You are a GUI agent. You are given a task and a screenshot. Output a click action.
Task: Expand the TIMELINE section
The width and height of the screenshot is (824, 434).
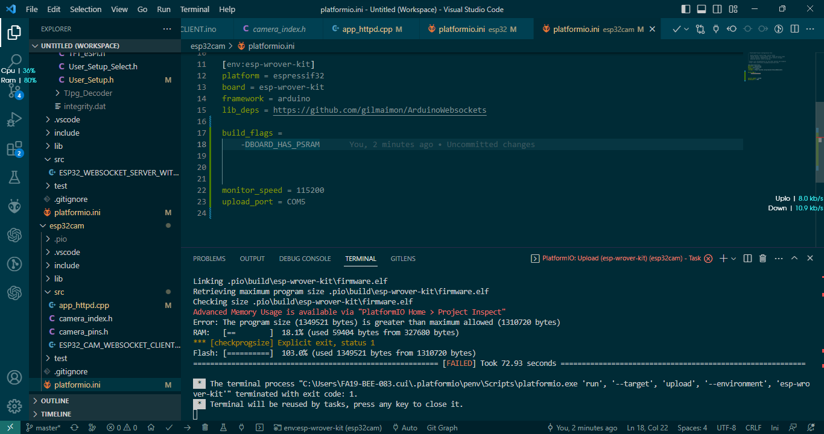coord(105,414)
